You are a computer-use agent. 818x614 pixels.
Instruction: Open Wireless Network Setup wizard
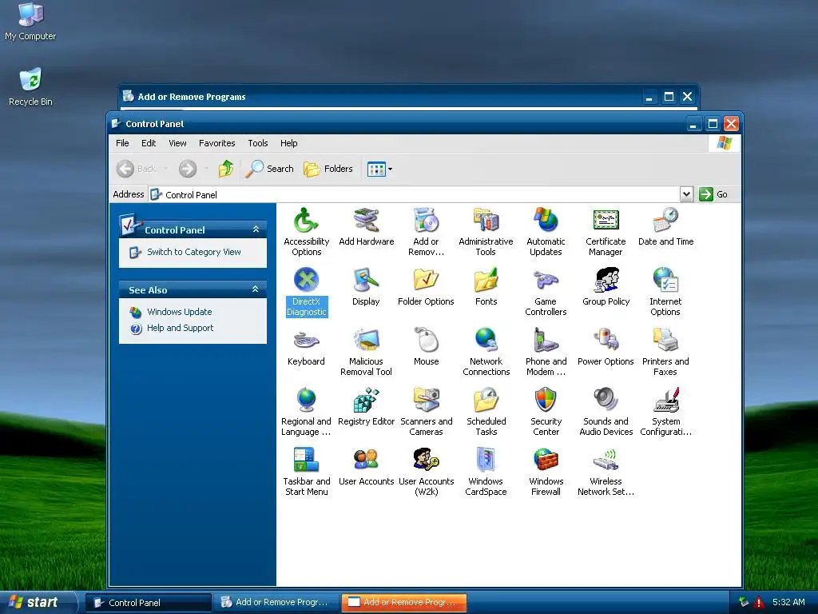click(606, 472)
